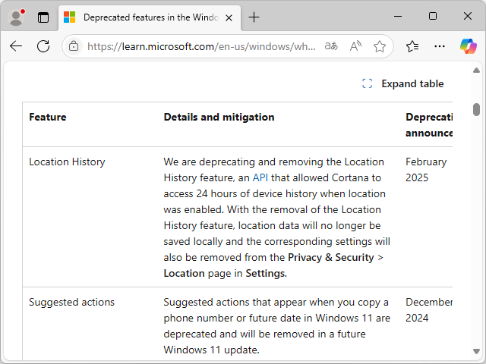Maximize the browser window
Viewport: 486px width, 364px height.
pos(433,16)
